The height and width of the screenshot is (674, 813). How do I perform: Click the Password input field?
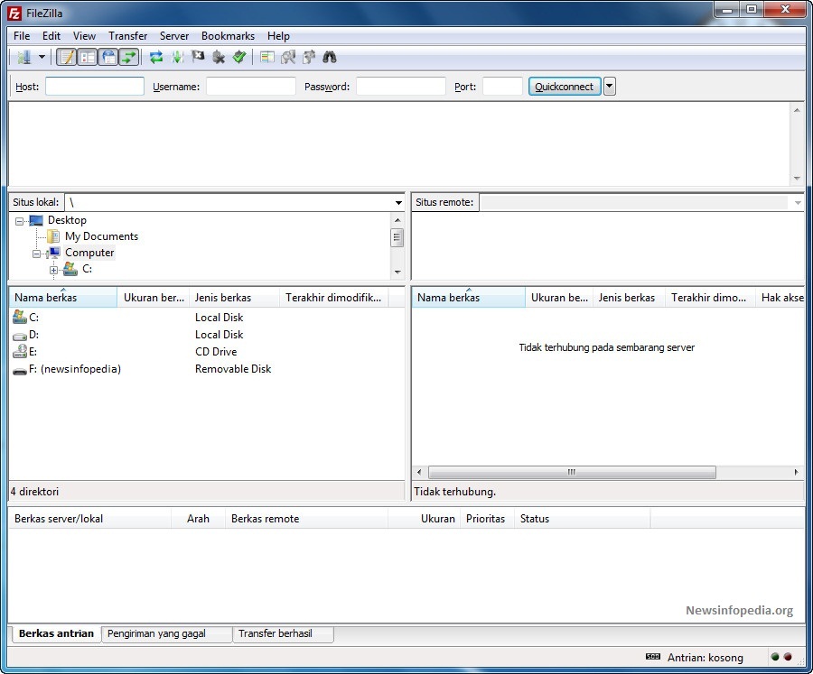pos(401,87)
